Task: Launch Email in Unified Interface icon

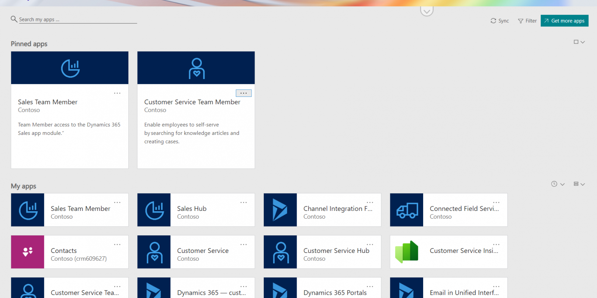Action: tap(407, 288)
